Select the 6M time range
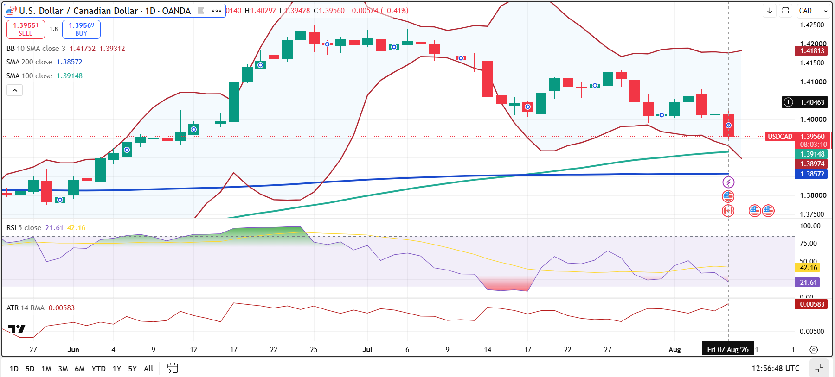835x377 pixels. 80,369
